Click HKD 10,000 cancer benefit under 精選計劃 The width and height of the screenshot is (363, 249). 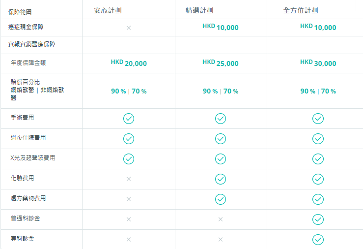tap(221, 27)
